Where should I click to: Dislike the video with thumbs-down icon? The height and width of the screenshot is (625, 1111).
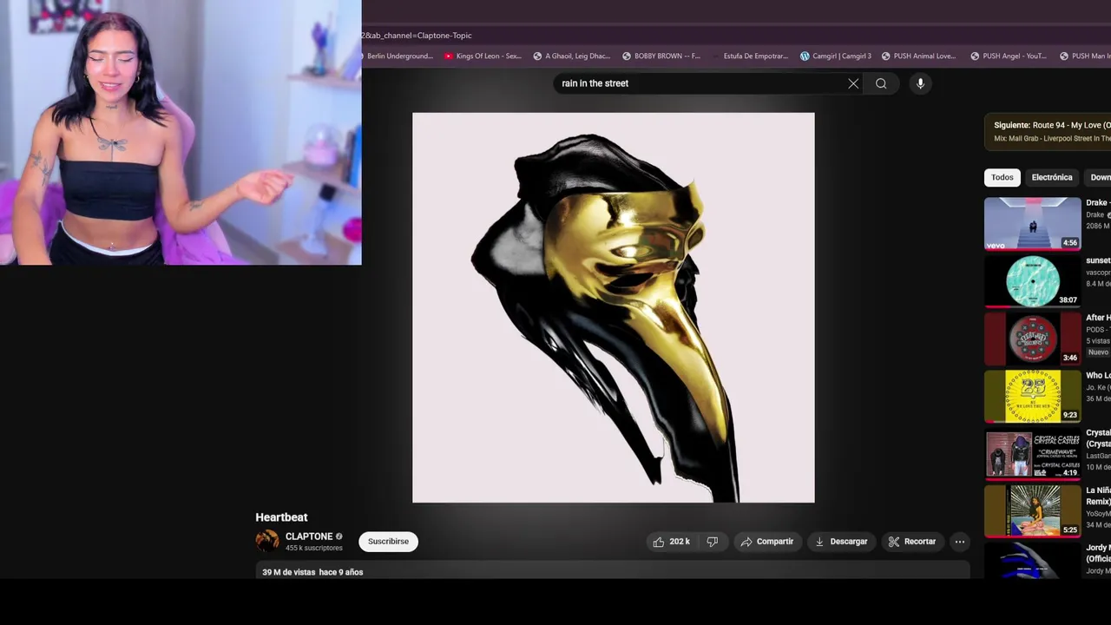tap(713, 542)
